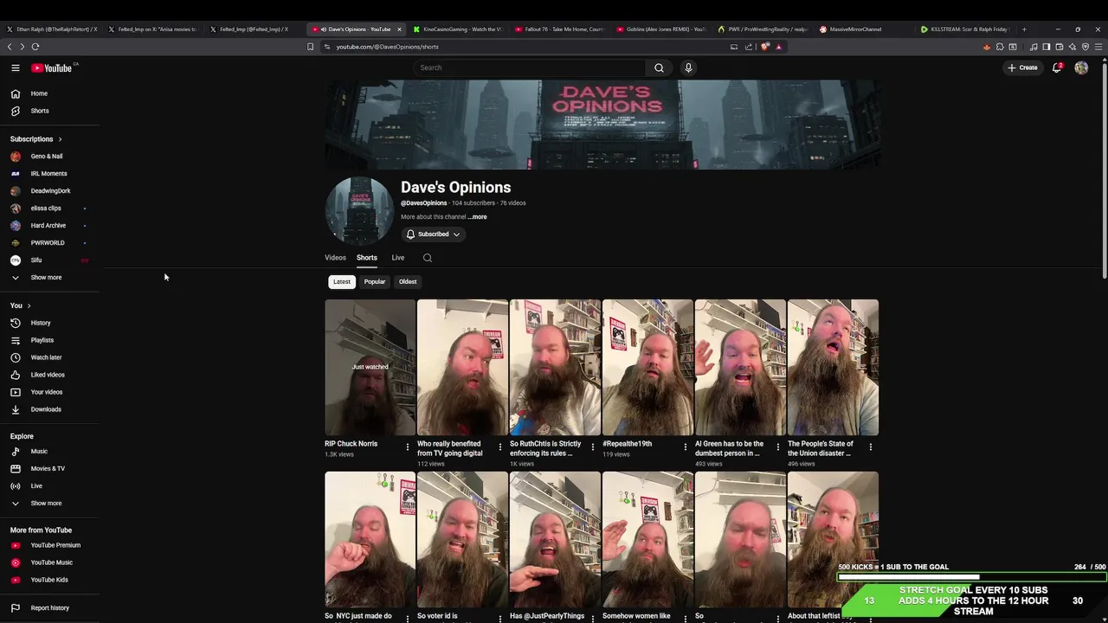Switch to the channel Live tab
Viewport: 1108px width, 623px height.
click(x=397, y=258)
